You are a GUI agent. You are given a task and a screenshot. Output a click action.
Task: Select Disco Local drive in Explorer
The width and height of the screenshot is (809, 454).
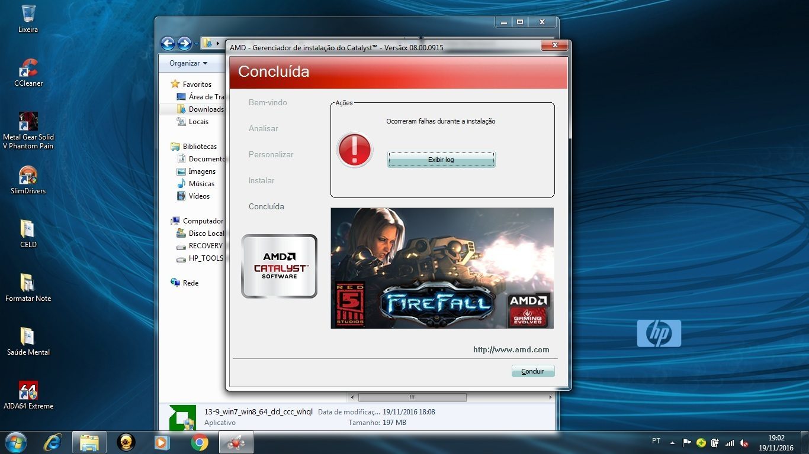[201, 234]
